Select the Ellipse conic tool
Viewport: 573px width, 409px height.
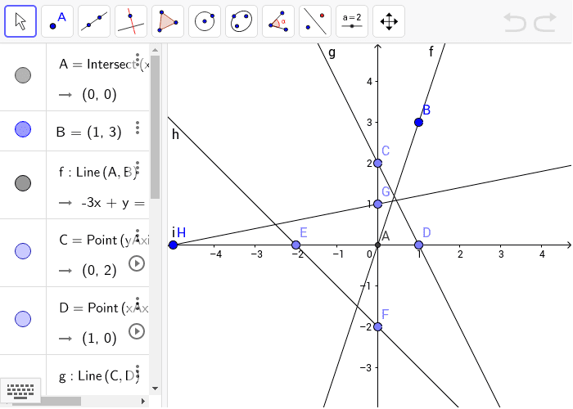241,21
